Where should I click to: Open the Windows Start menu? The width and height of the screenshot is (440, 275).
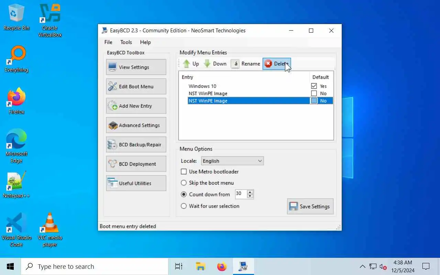pos(10,266)
